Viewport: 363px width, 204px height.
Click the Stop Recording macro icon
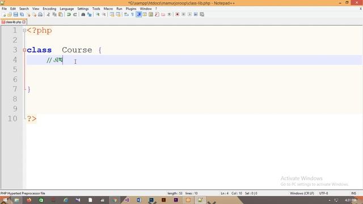point(183,15)
